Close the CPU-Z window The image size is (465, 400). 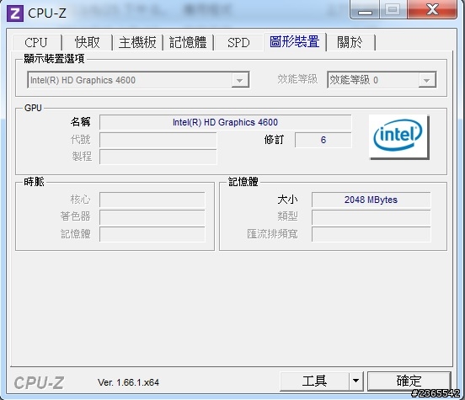click(432, 10)
